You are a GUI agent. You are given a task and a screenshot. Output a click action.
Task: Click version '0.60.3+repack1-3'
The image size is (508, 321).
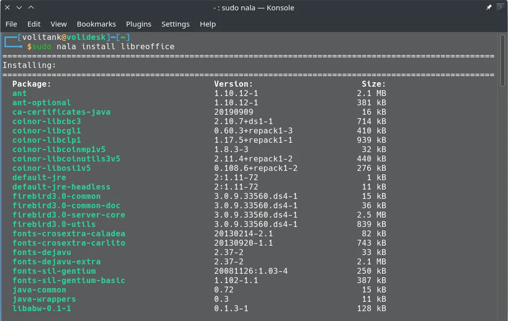pos(254,131)
